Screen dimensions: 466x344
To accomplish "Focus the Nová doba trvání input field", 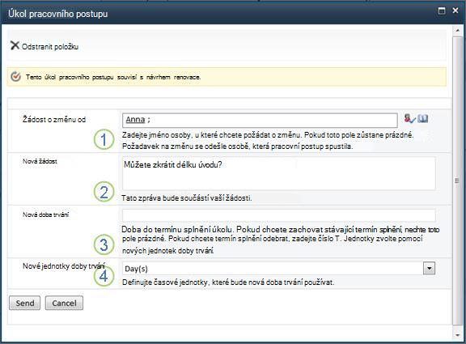I will click(279, 215).
